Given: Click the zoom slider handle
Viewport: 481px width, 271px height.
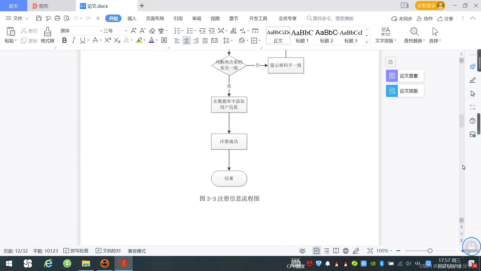Looking at the screenshot, I should point(430,251).
